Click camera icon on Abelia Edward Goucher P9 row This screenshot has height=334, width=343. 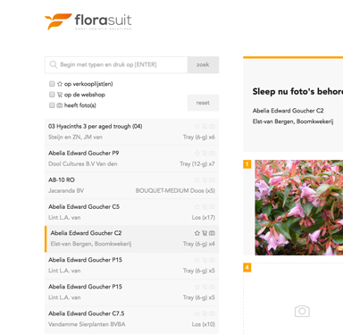pyautogui.click(x=212, y=154)
